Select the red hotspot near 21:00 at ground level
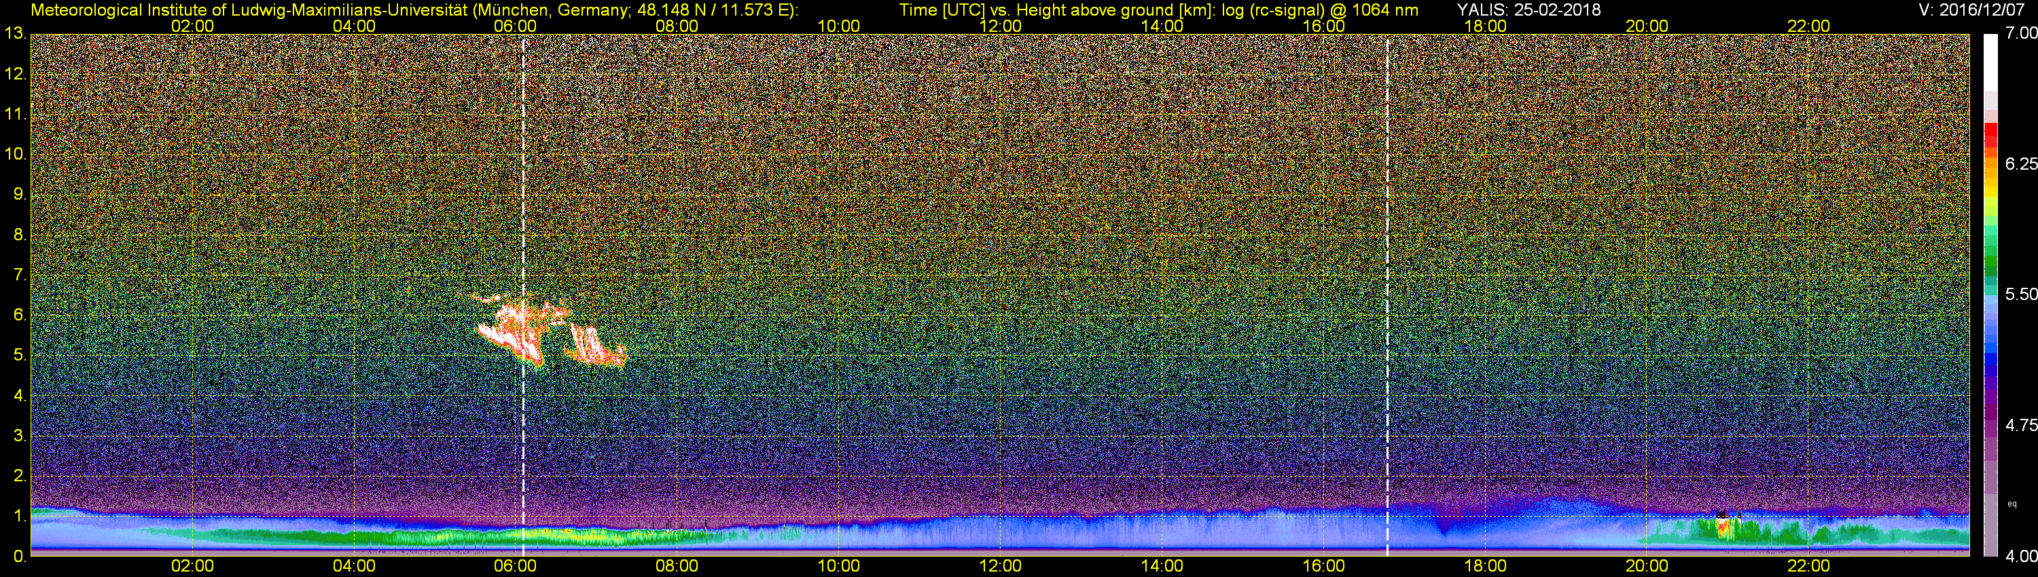 pos(1722,527)
